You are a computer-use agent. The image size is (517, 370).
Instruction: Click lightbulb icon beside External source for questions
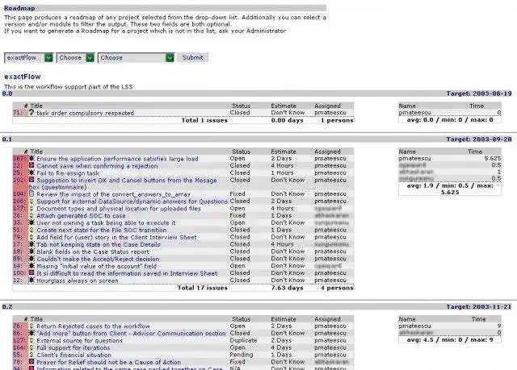(32, 340)
